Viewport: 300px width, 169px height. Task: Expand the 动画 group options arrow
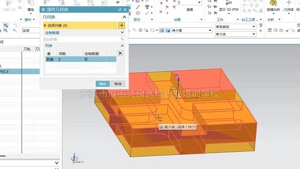[201, 19]
